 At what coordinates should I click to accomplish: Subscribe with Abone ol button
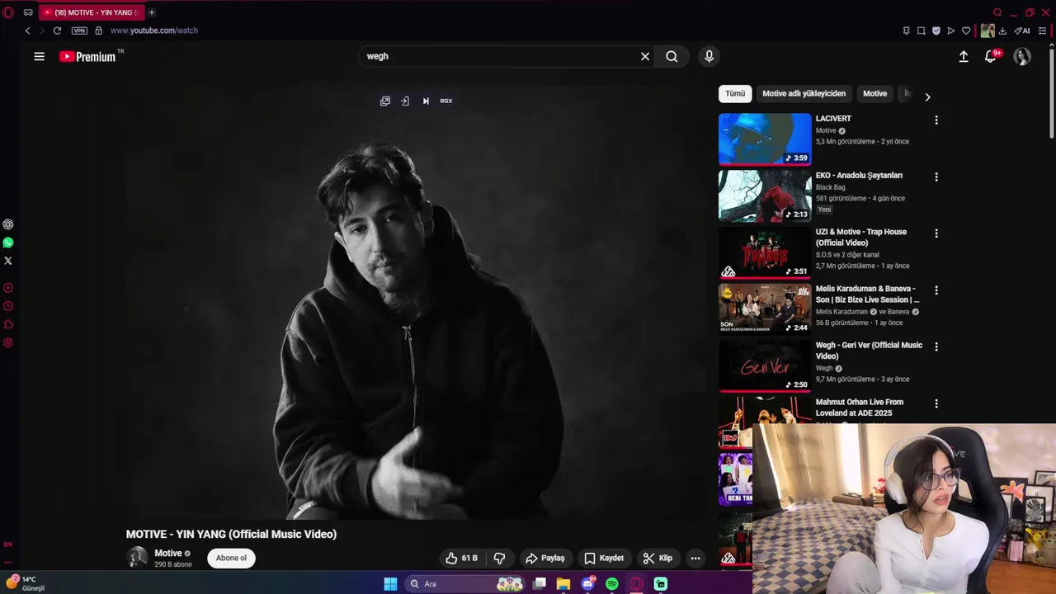(x=231, y=558)
